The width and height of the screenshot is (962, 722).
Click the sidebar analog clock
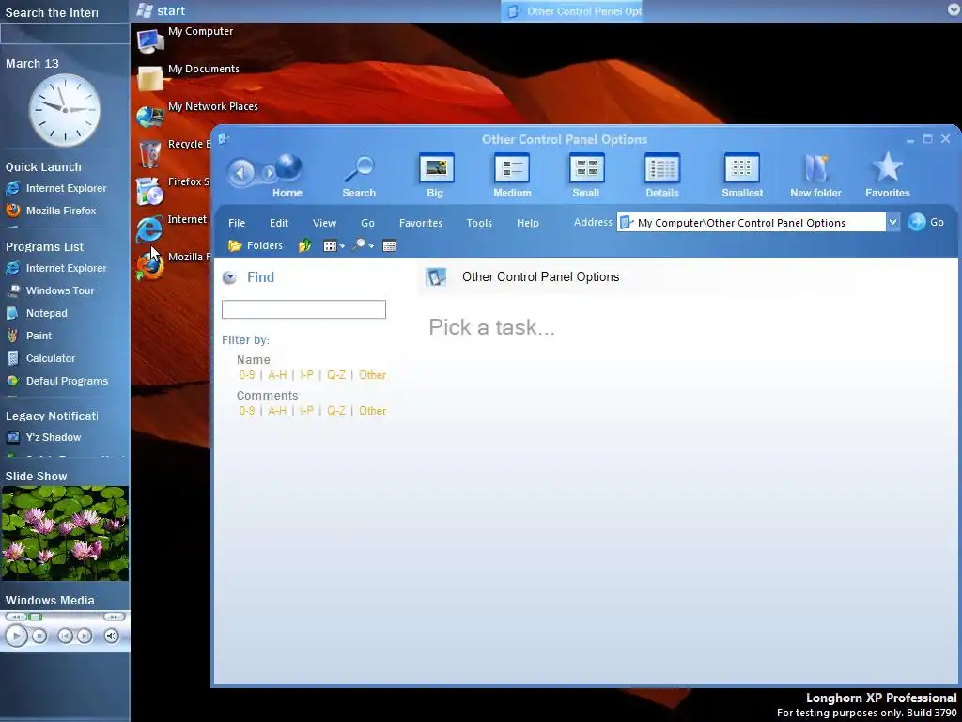pos(65,110)
